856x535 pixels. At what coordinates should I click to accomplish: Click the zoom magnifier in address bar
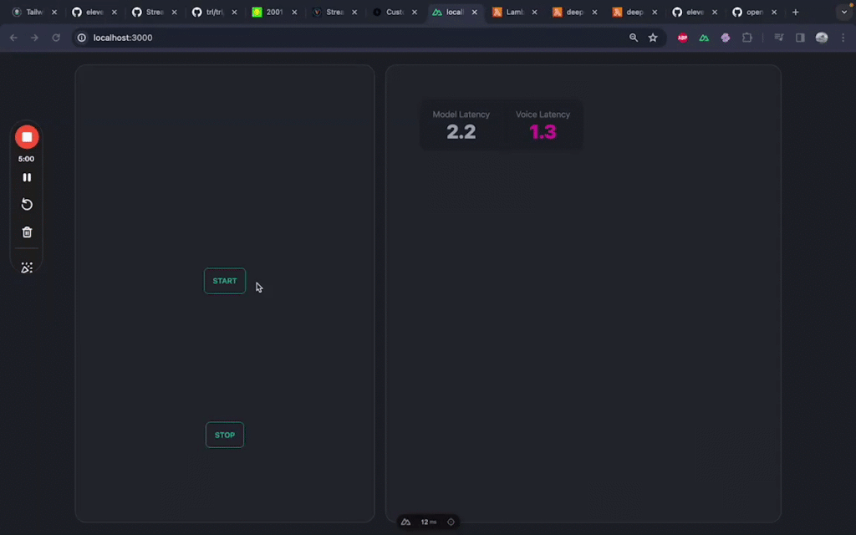pos(634,38)
